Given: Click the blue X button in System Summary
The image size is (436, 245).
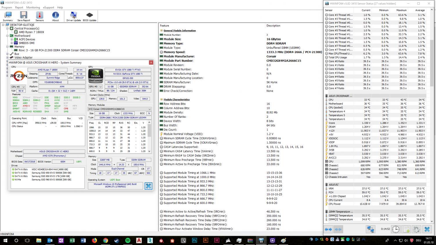Looking at the screenshot, I should (x=148, y=186).
